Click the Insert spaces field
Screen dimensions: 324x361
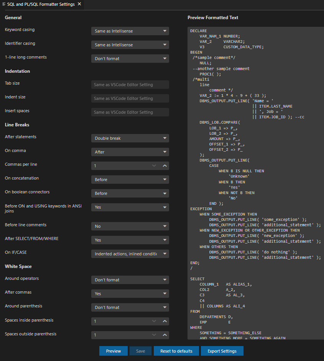pyautogui.click(x=130, y=112)
